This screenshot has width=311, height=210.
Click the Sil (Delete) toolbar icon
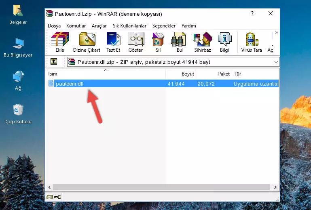click(158, 42)
